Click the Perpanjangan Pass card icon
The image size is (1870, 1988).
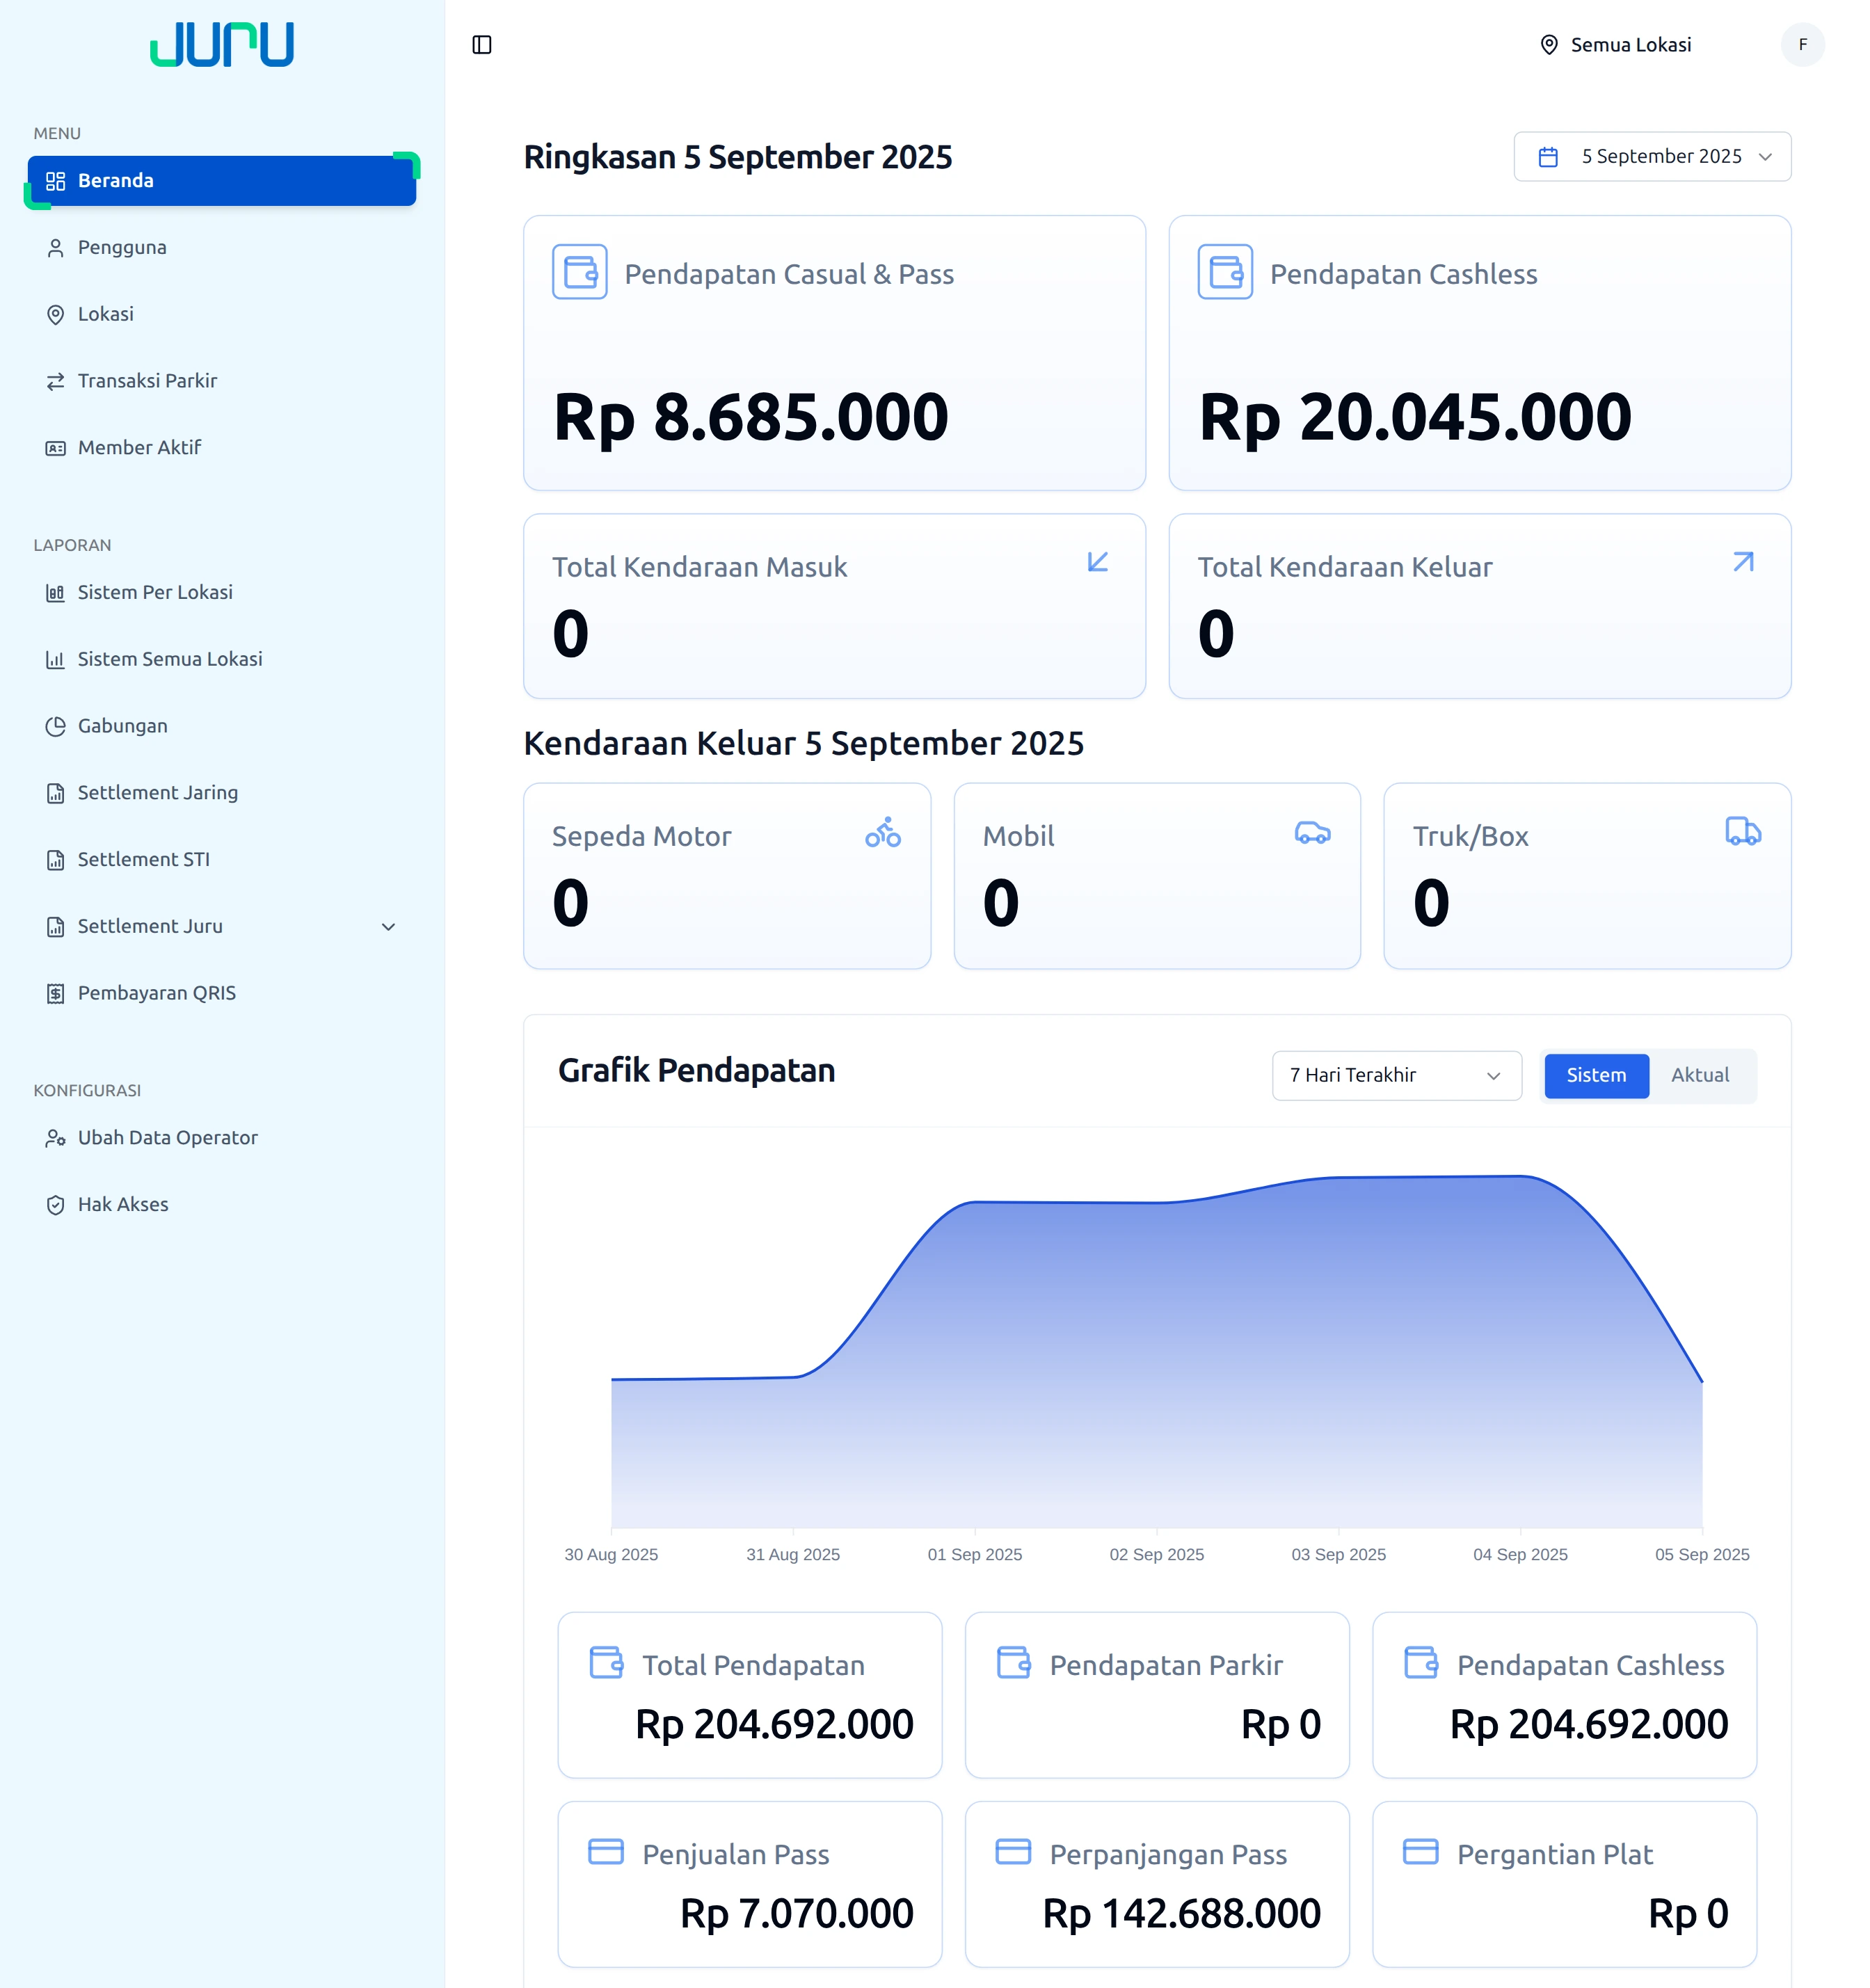1013,1851
